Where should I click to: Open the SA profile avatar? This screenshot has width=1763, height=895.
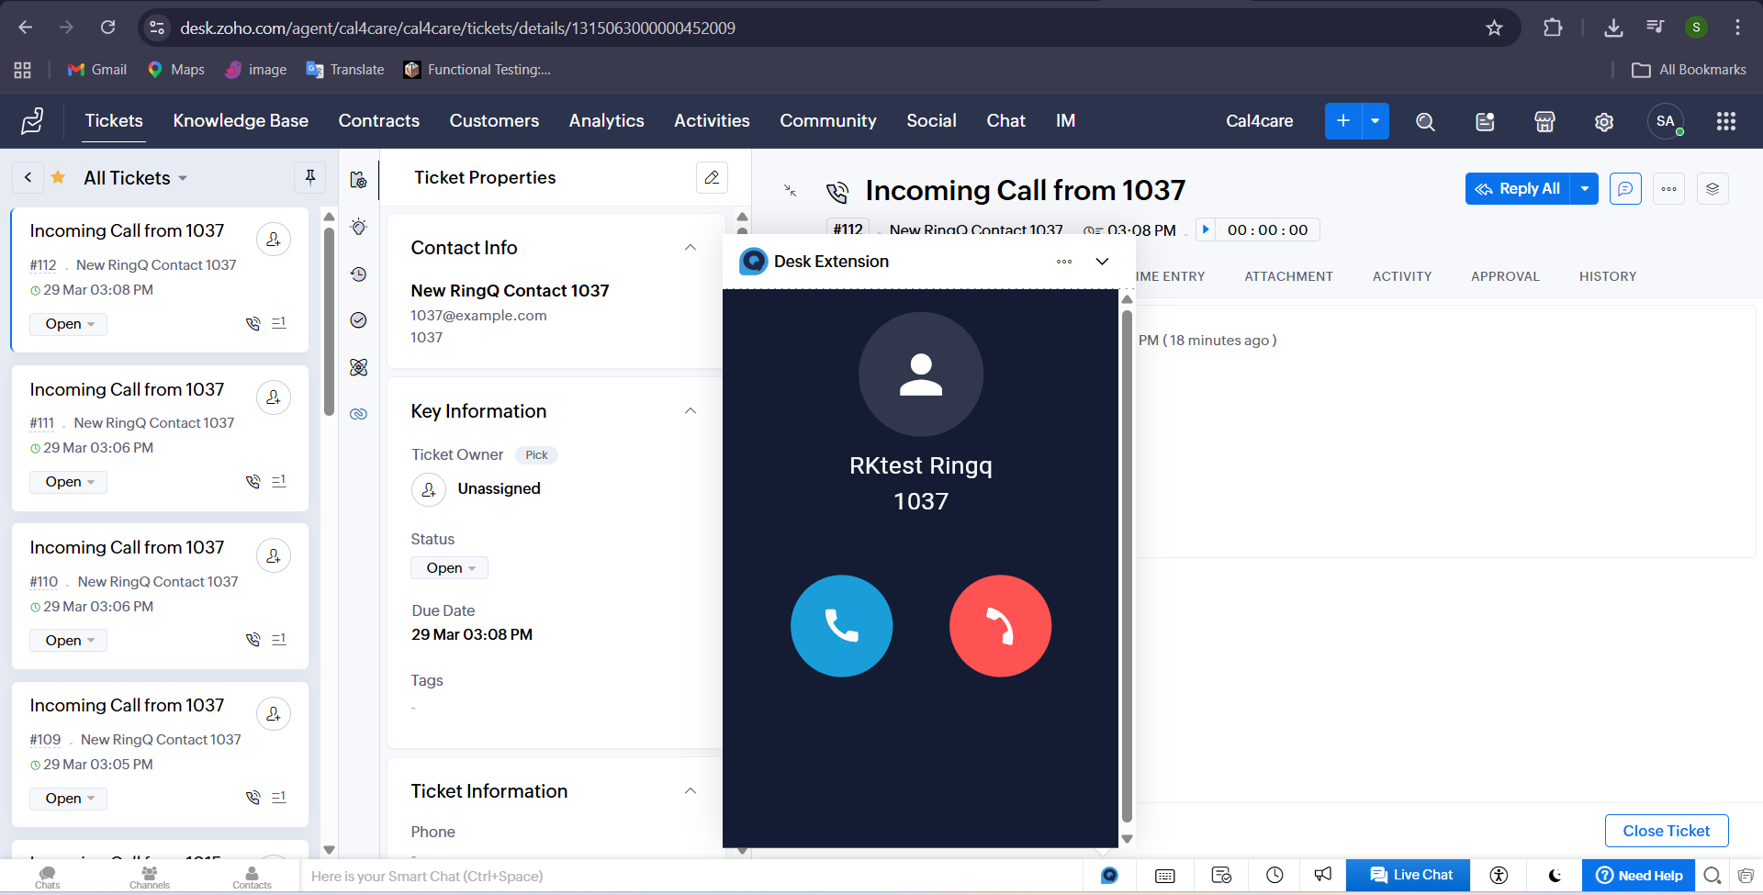tap(1666, 121)
